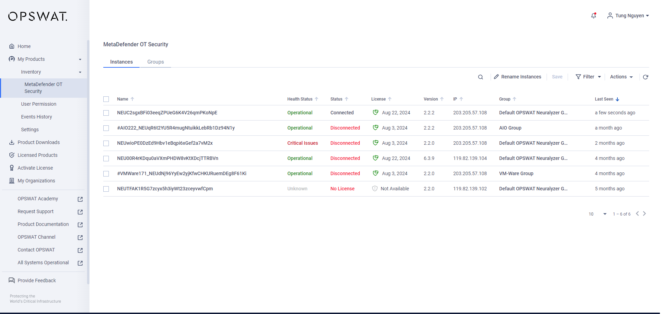Open the notifications bell
Viewport: 663px width, 314px height.
click(x=594, y=16)
